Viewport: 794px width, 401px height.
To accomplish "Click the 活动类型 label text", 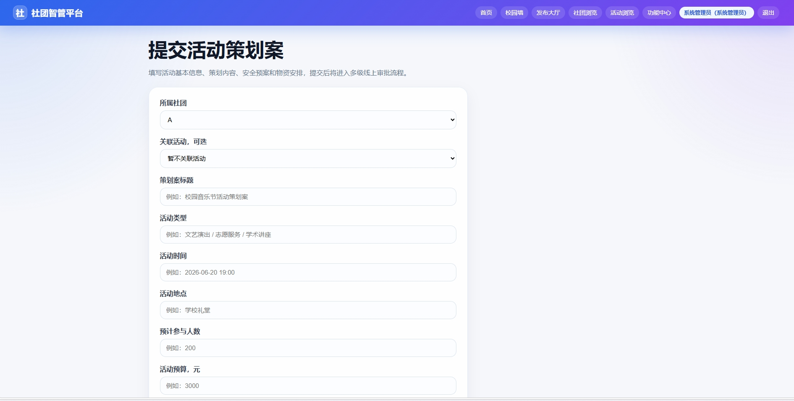I will coord(173,218).
